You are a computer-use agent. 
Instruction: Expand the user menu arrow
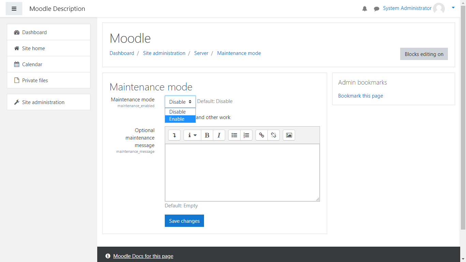point(453,8)
